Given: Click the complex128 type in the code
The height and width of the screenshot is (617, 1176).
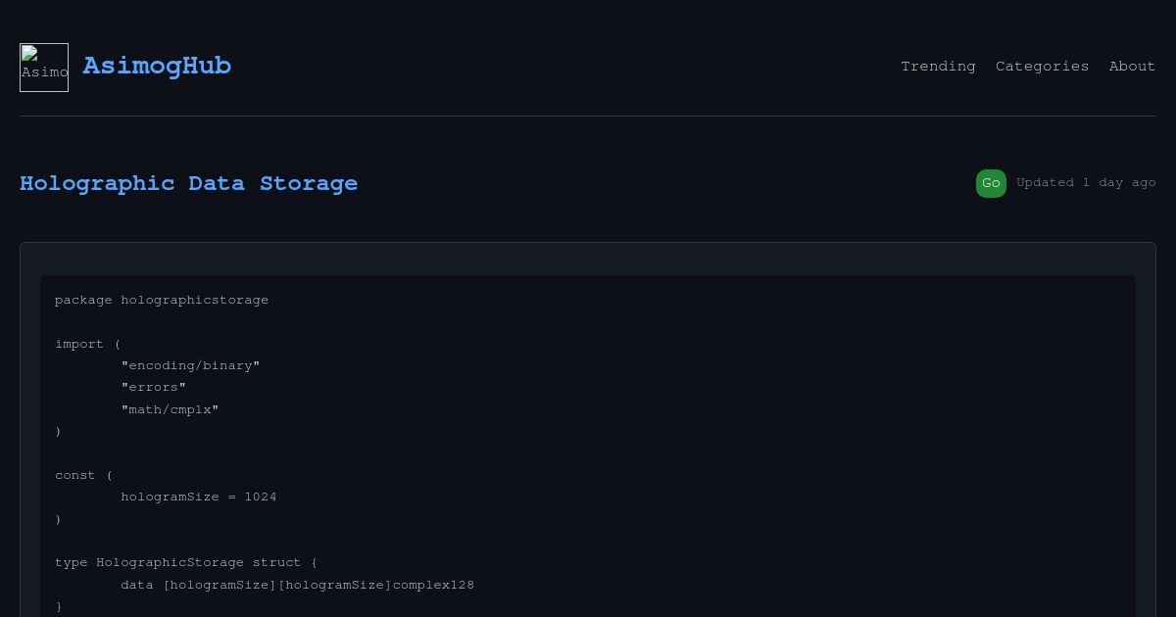Looking at the screenshot, I should pyautogui.click(x=433, y=586).
